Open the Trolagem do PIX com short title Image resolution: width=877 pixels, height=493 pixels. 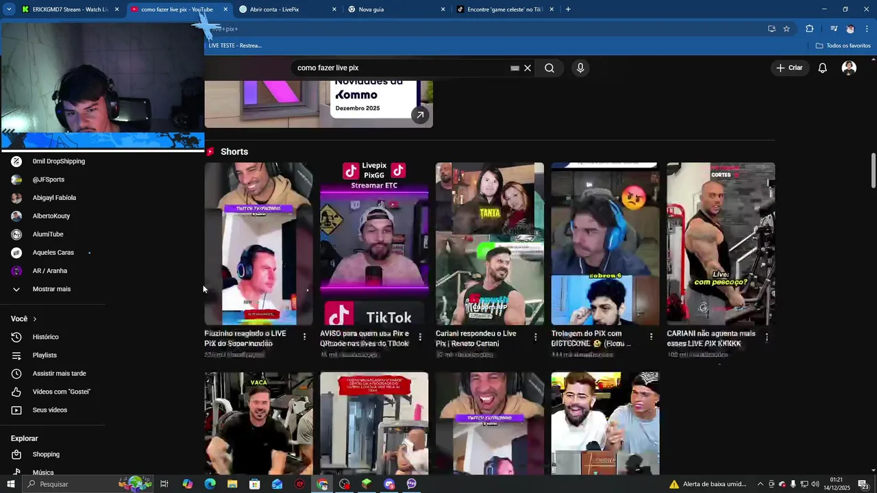(591, 338)
